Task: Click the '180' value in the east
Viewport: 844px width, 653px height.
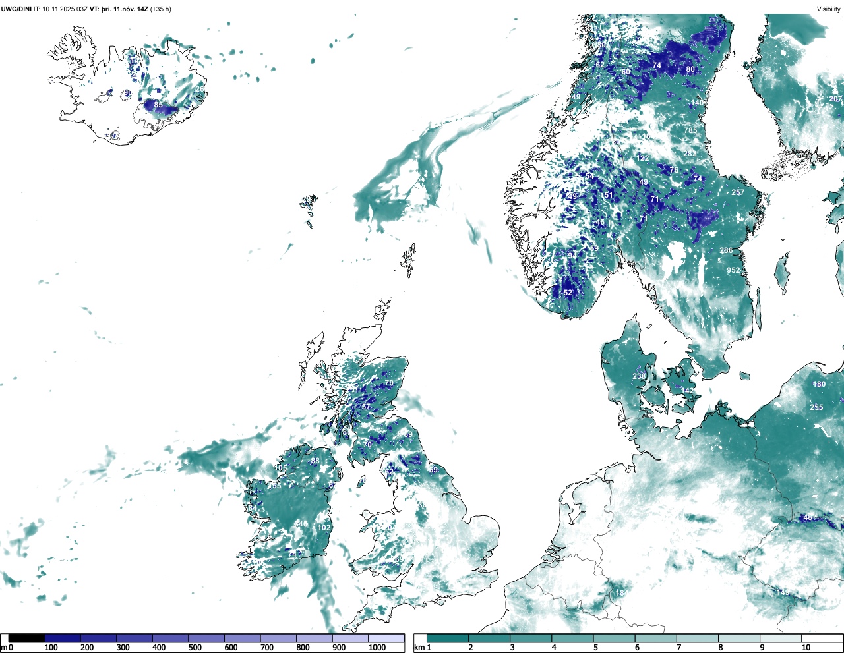Action: tap(819, 384)
